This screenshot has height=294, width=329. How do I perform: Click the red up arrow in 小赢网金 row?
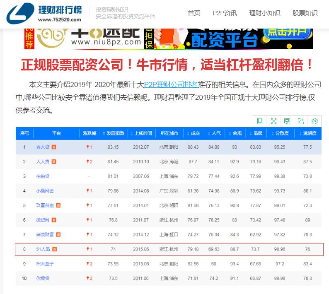pos(88,190)
